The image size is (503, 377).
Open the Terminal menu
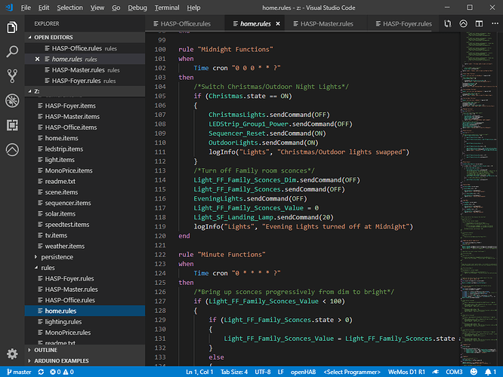tap(167, 8)
